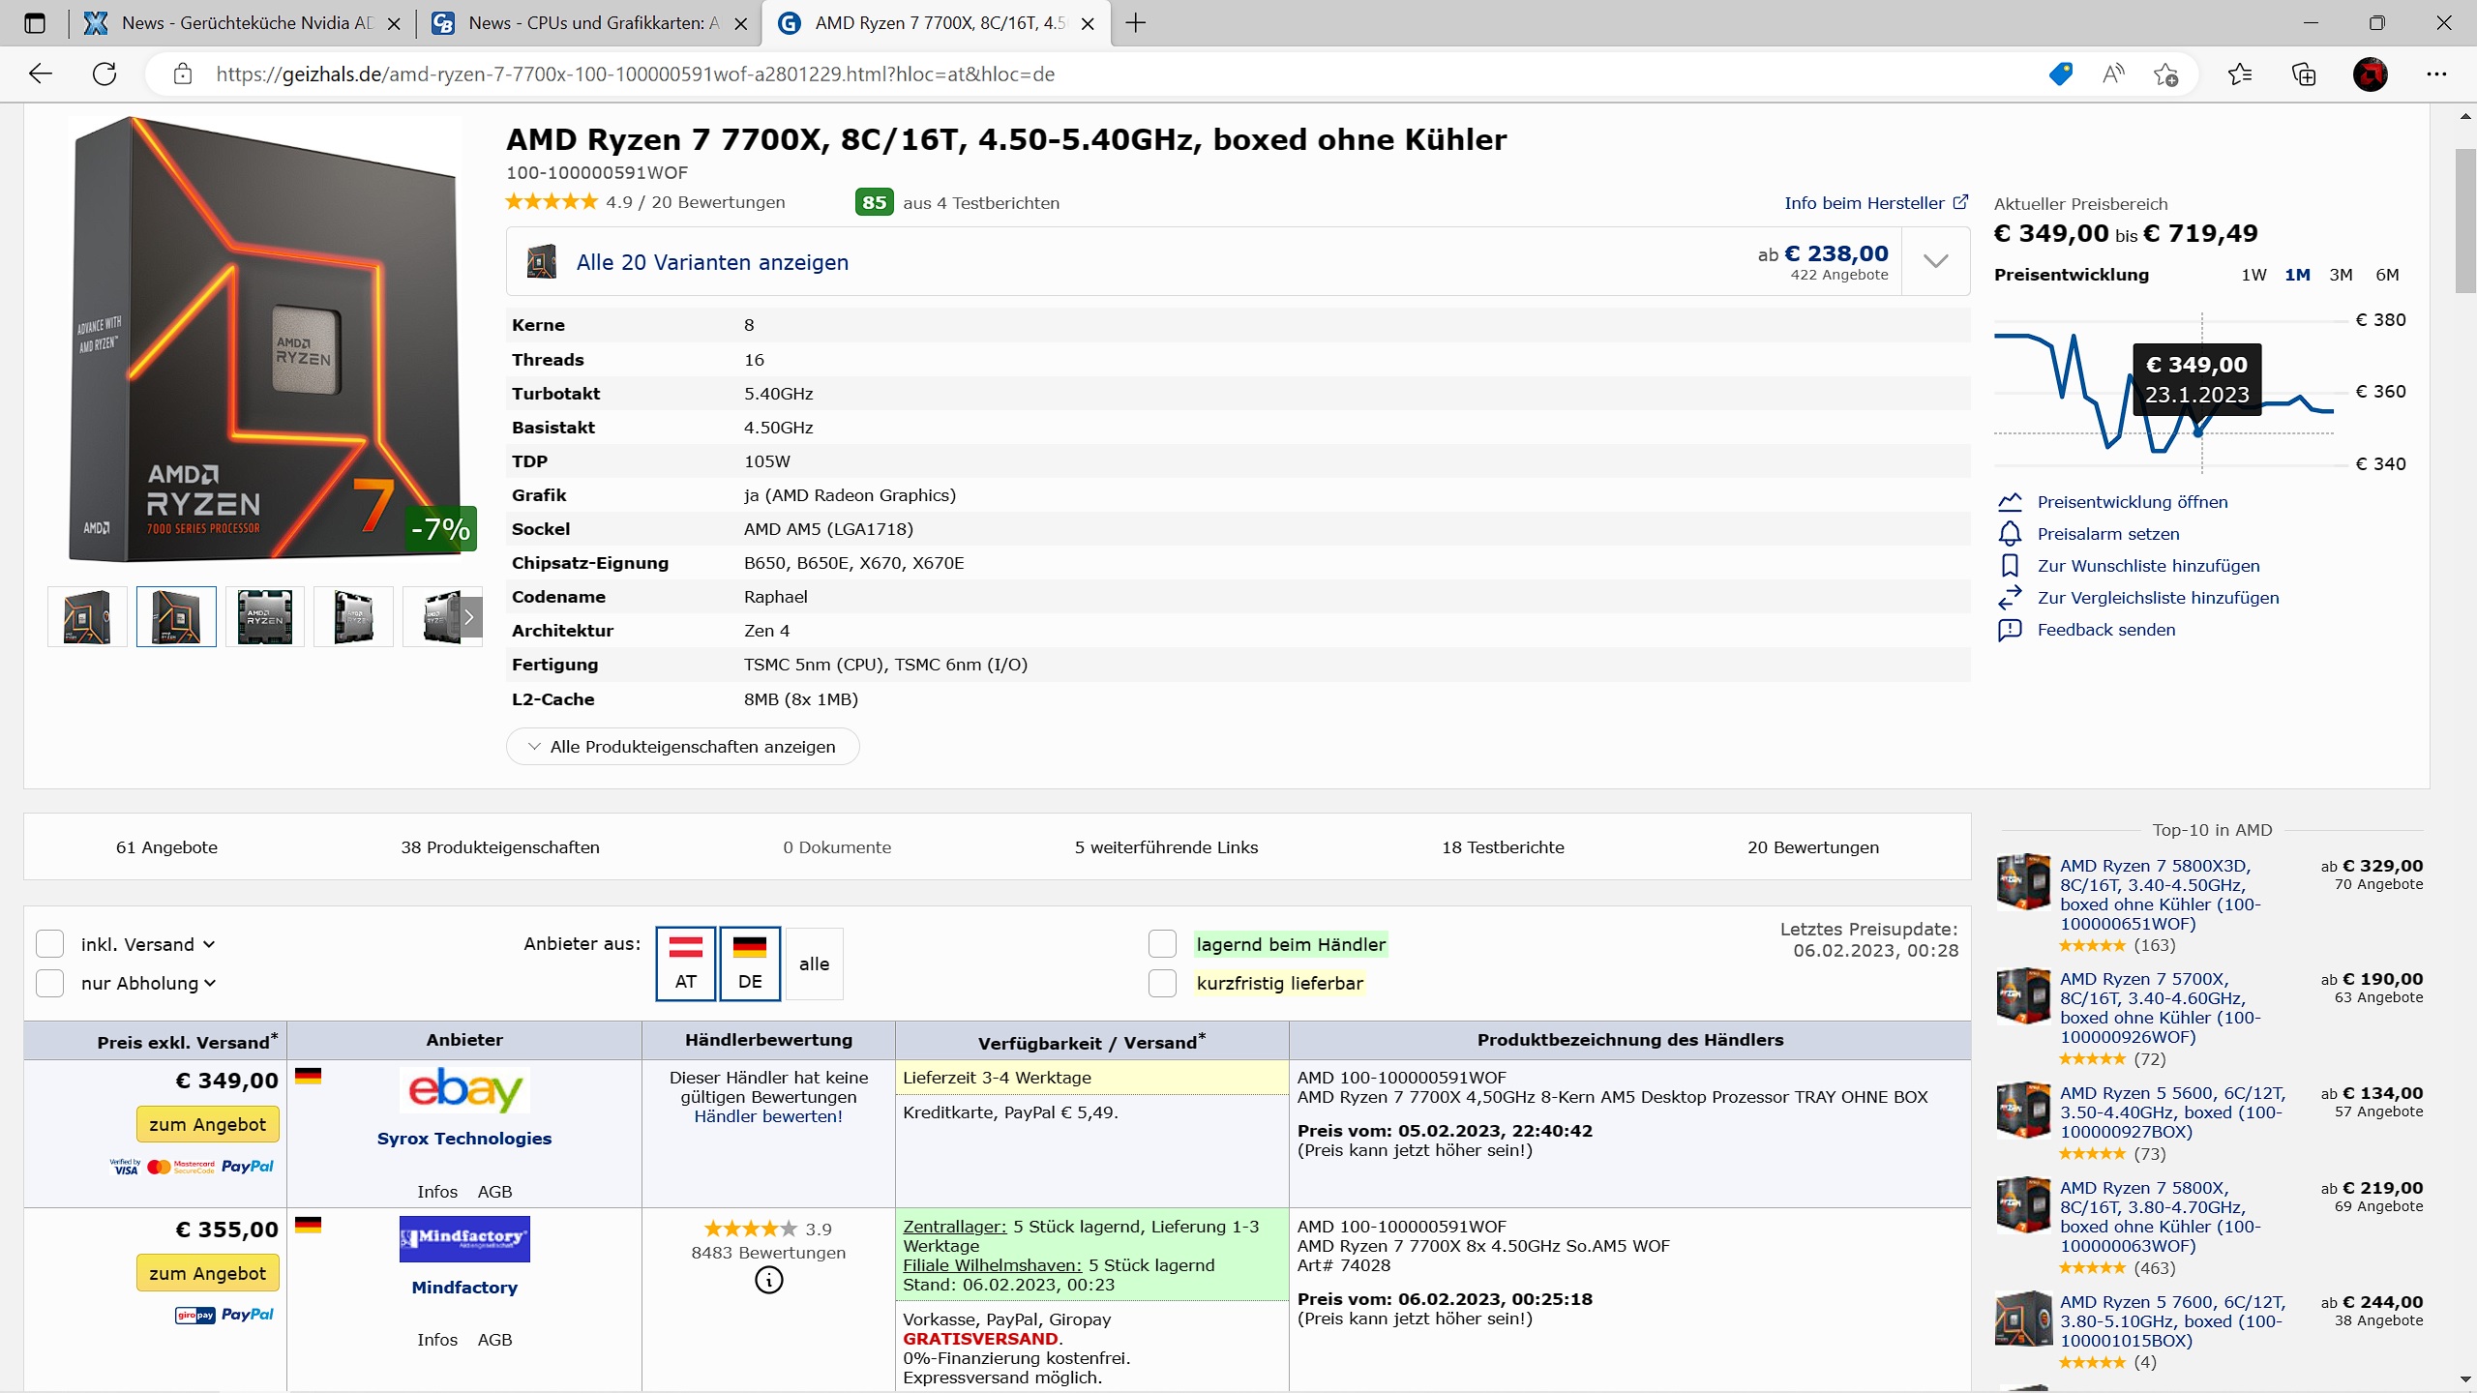Switch to the 18 Testberichte tab
This screenshot has height=1393, width=2477.
[1502, 847]
